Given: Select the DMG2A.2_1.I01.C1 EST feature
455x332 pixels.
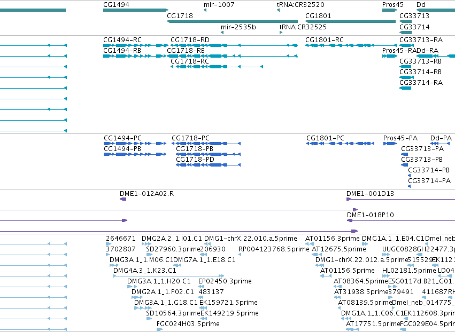Looking at the screenshot, I should tap(146, 244).
